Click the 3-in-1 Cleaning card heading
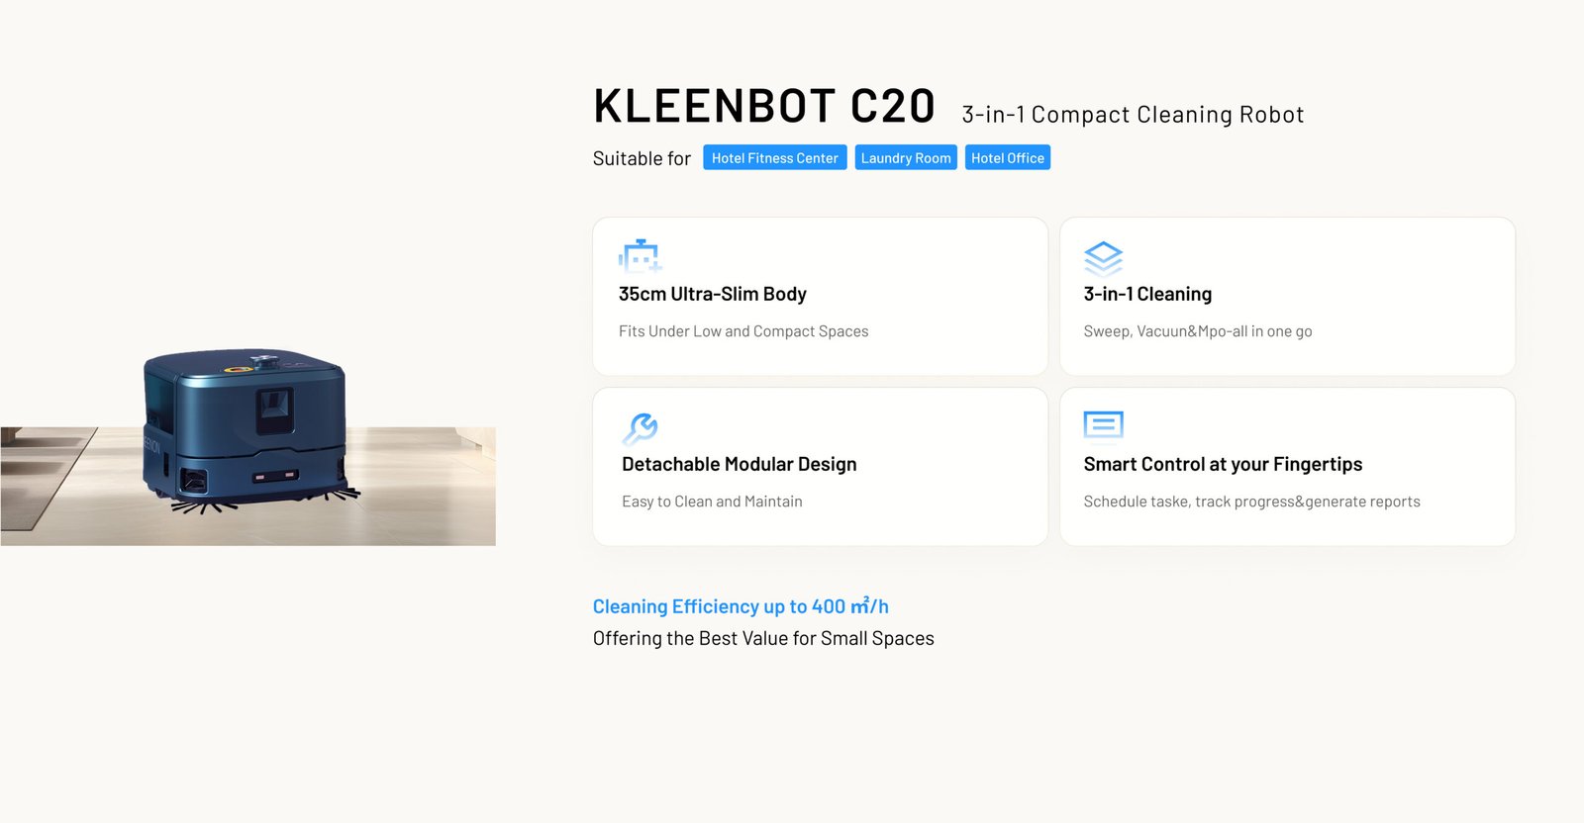 (x=1147, y=294)
